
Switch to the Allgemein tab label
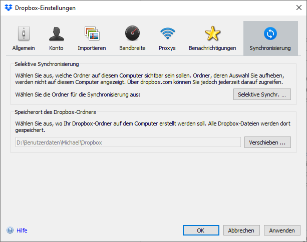pos(24,48)
